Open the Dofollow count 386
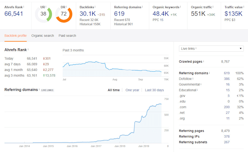 226,79
